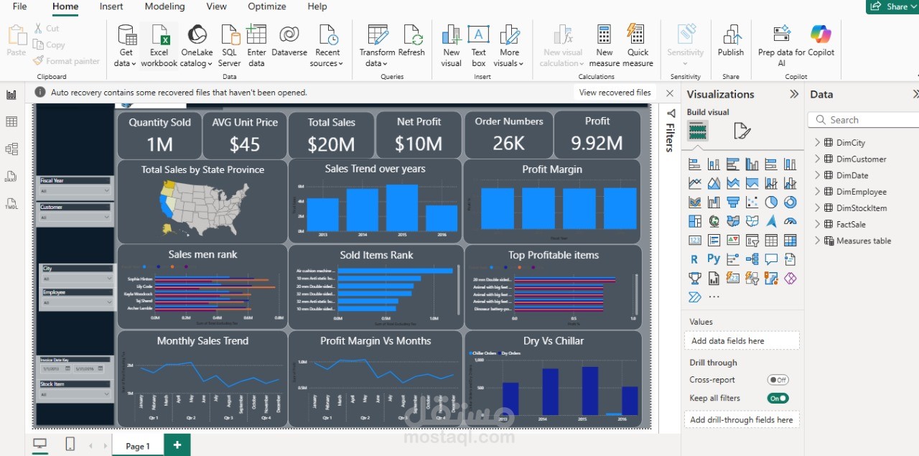Click Quick measure in the ribbon
This screenshot has height=456, width=919.
point(638,45)
